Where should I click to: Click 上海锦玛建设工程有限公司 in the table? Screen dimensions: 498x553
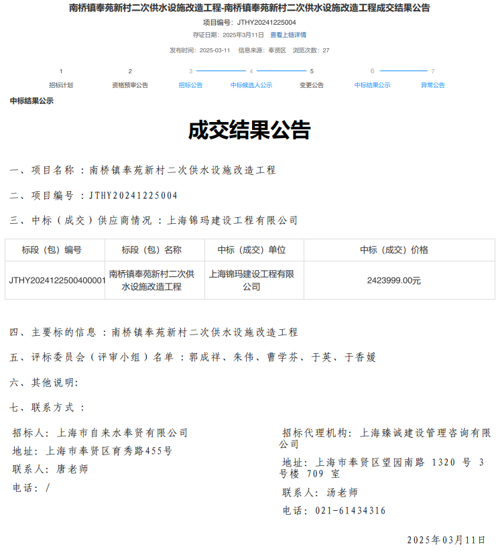(x=251, y=280)
